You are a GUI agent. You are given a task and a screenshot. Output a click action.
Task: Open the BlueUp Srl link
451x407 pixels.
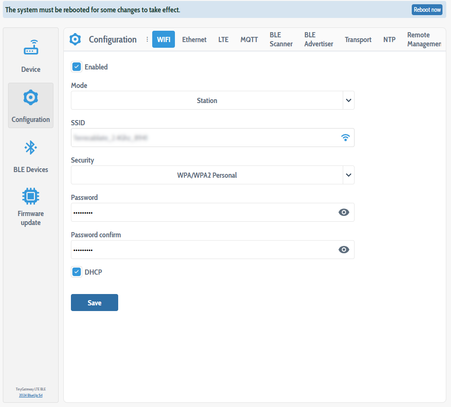30,394
